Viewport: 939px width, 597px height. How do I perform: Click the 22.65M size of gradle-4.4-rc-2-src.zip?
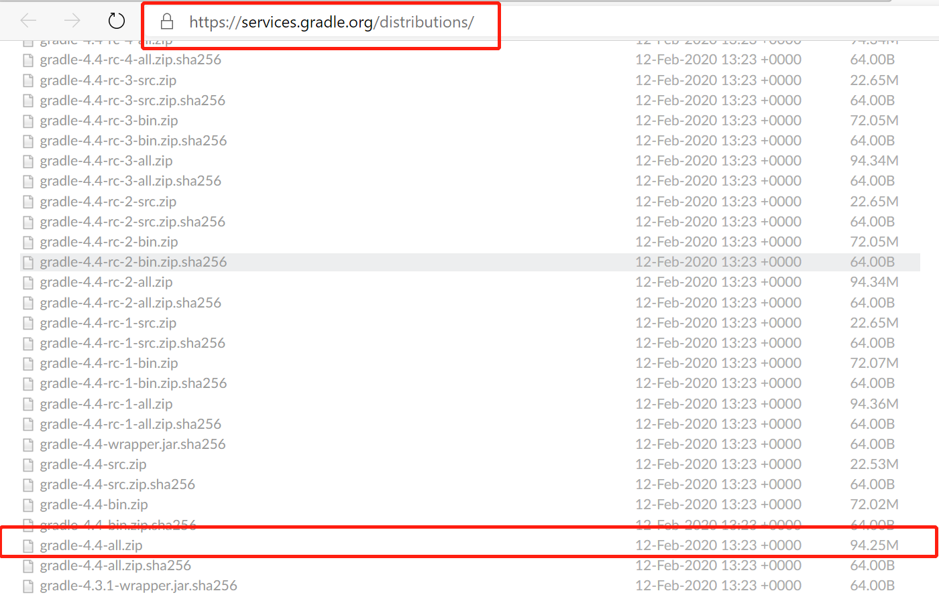pos(874,202)
